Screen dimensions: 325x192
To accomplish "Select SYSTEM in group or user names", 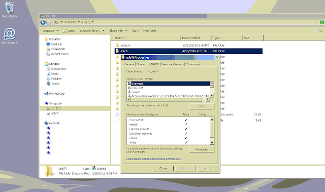I will click(169, 88).
